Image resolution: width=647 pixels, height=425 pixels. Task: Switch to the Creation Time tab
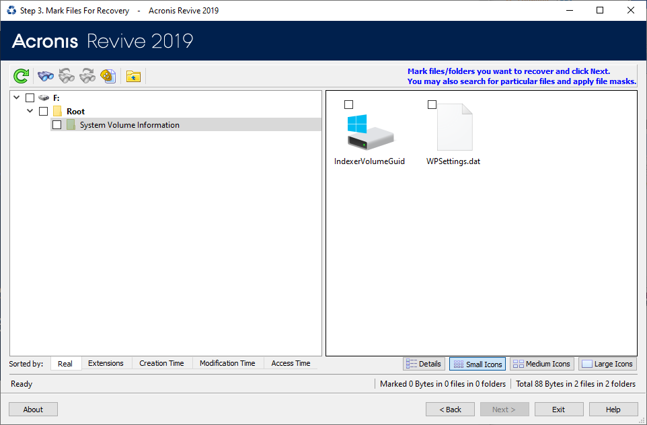click(161, 363)
